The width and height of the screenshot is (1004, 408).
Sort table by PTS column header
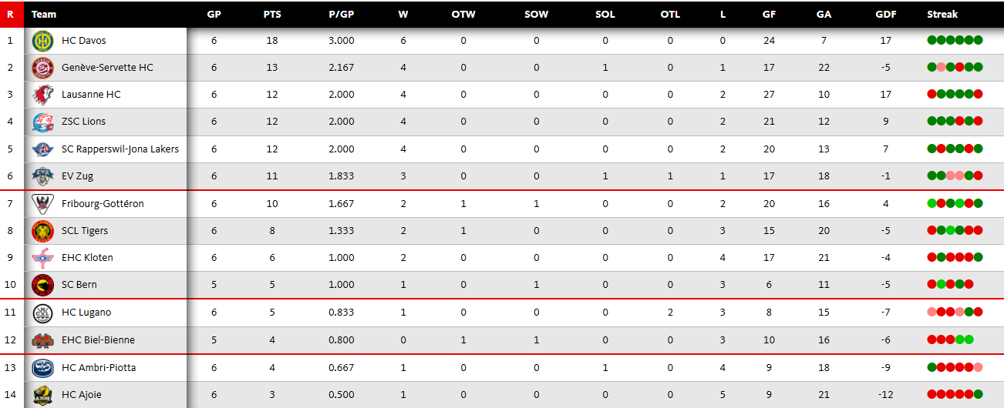coord(271,14)
